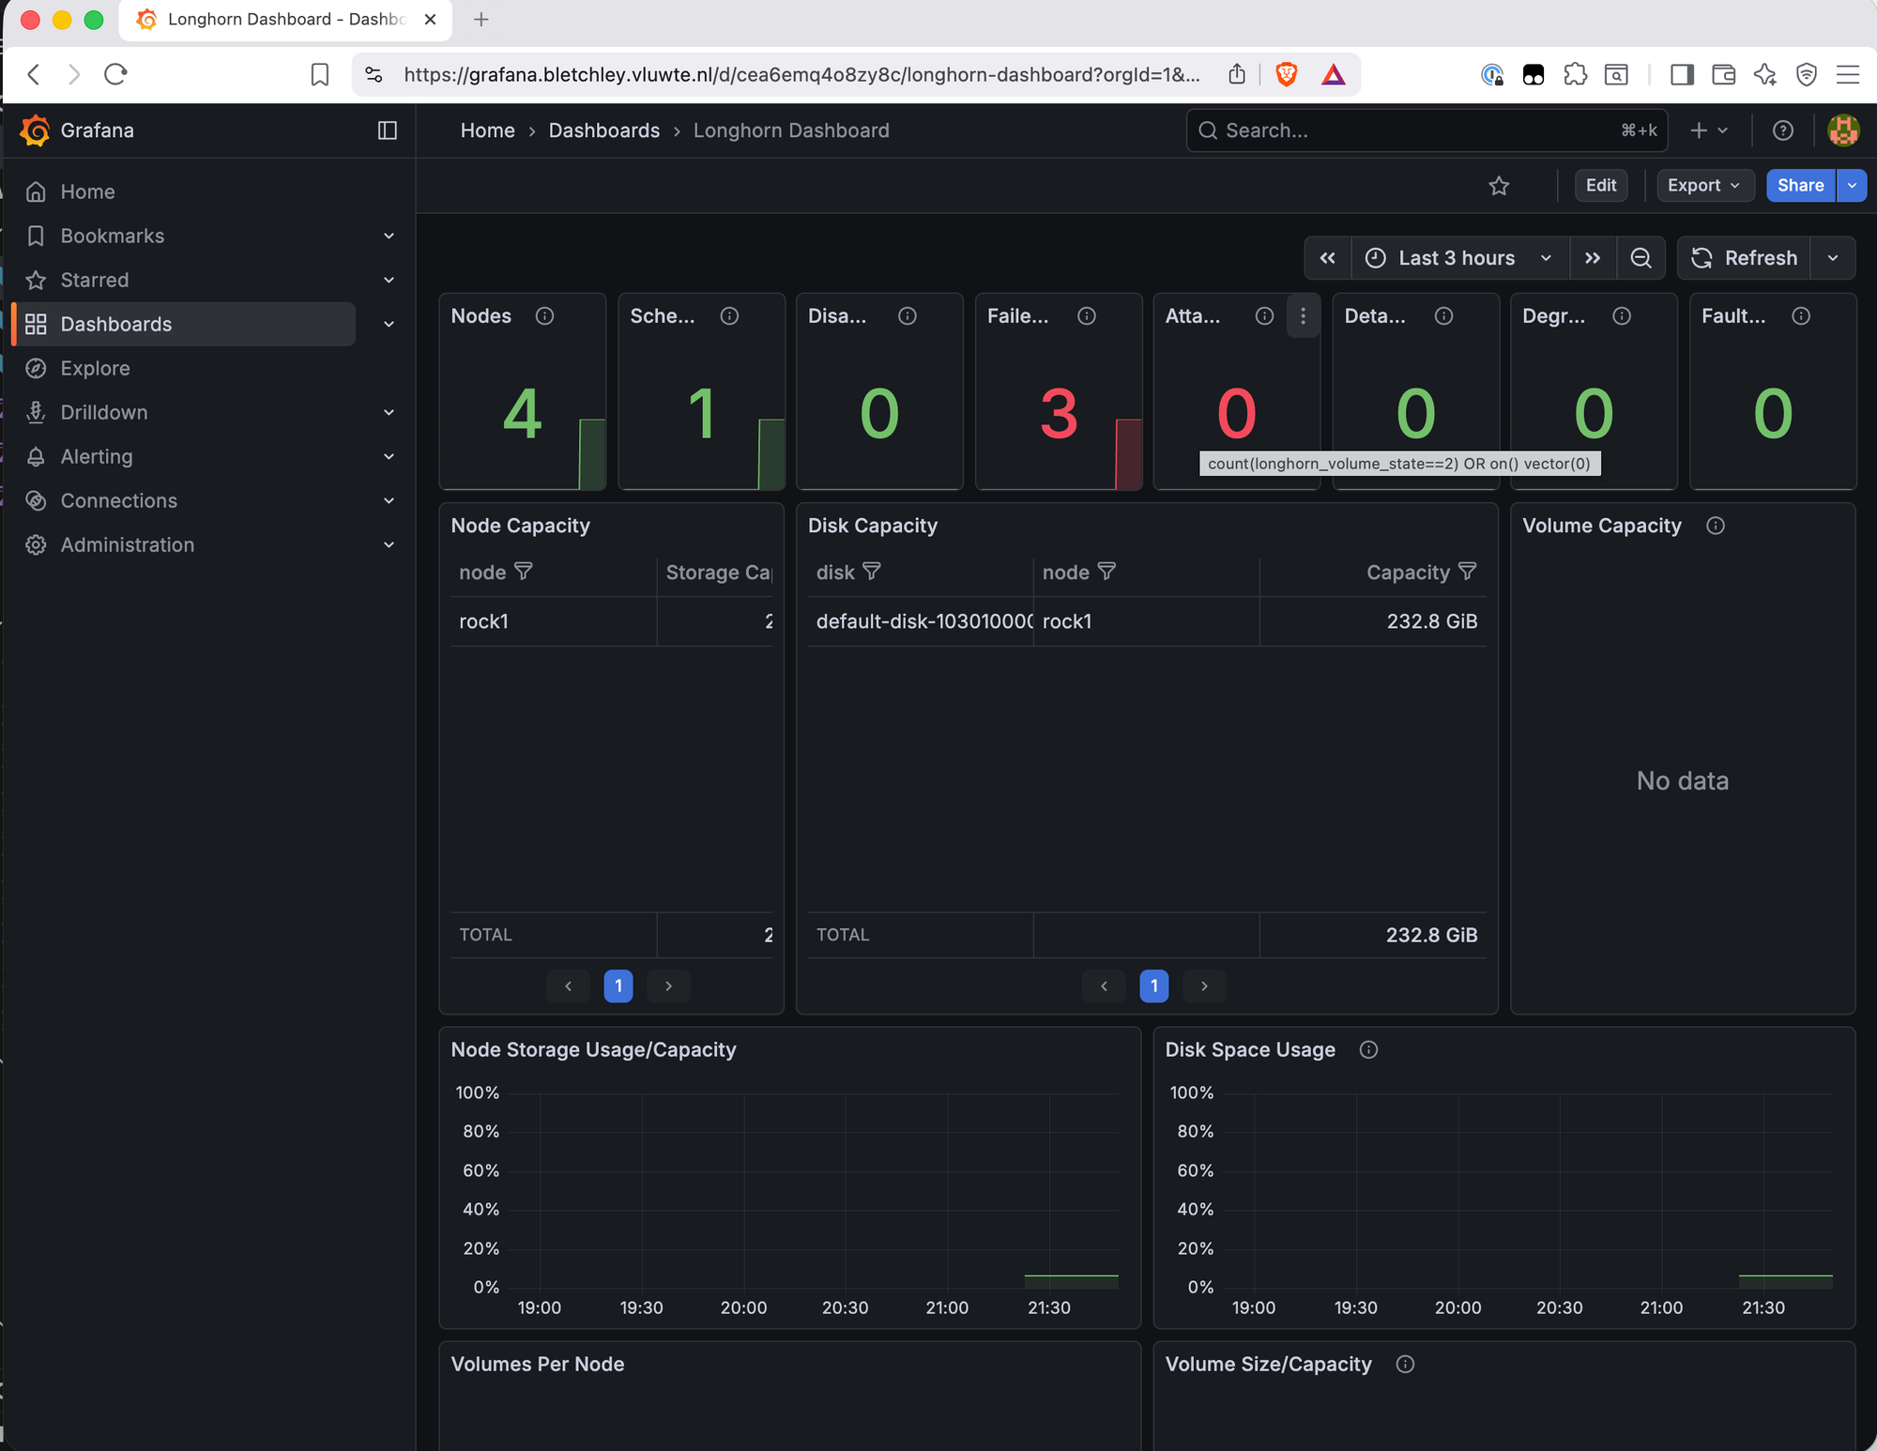Image resolution: width=1877 pixels, height=1451 pixels.
Task: Open the help question mark icon
Action: click(x=1783, y=130)
